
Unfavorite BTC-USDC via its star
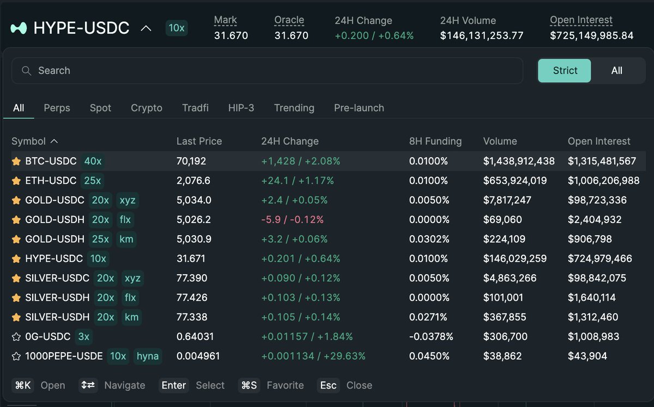click(16, 161)
